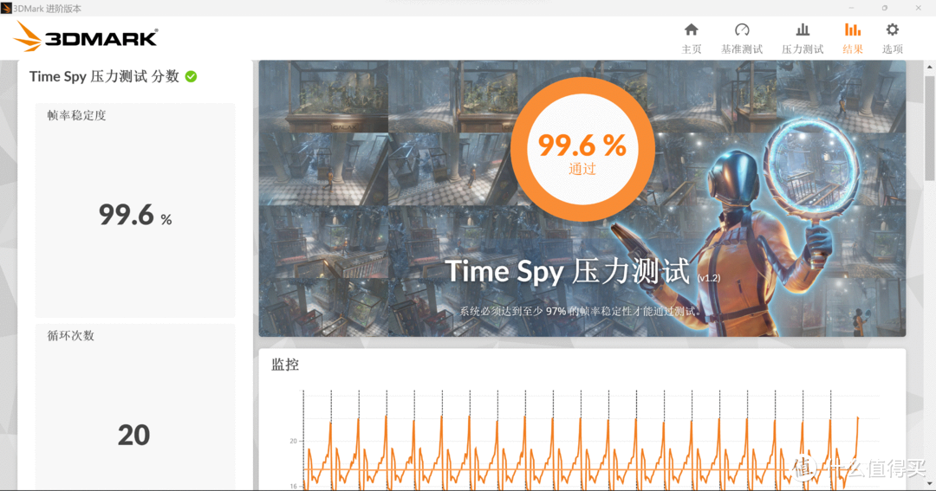Open the 结果 results bar icon
This screenshot has height=491, width=936.
pyautogui.click(x=853, y=29)
